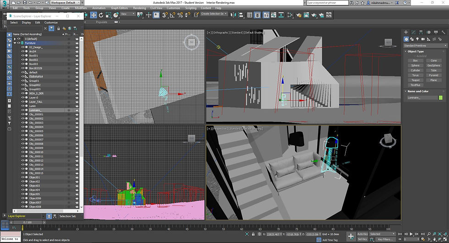Open the Modifiers menu
This screenshot has height=243, width=449.
81,8
